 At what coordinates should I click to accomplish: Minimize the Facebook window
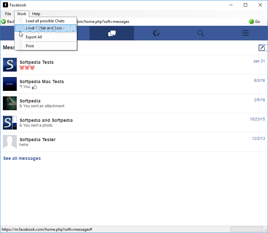[x=231, y=5]
